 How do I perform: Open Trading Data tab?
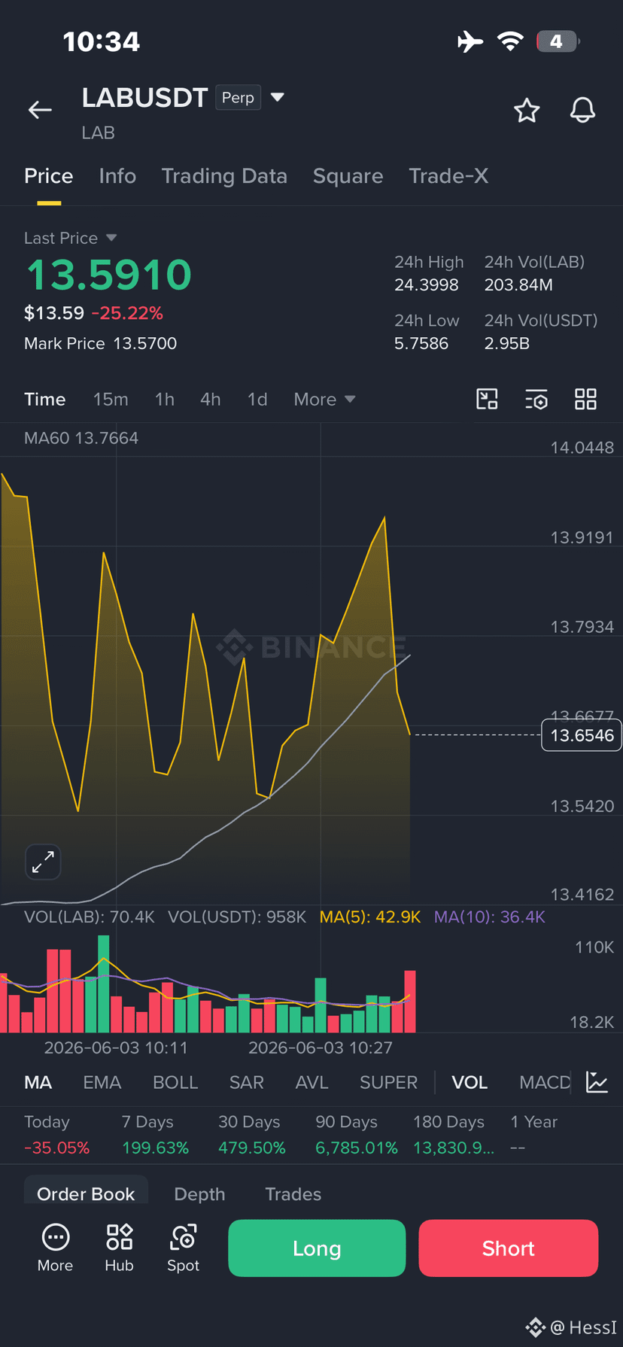click(224, 176)
